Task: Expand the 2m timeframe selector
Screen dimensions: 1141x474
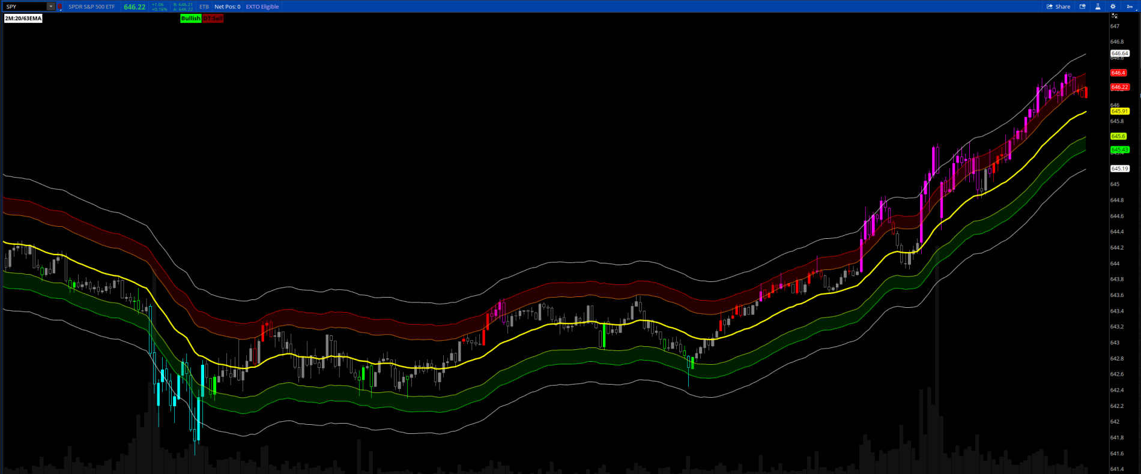Action: pyautogui.click(x=1130, y=7)
